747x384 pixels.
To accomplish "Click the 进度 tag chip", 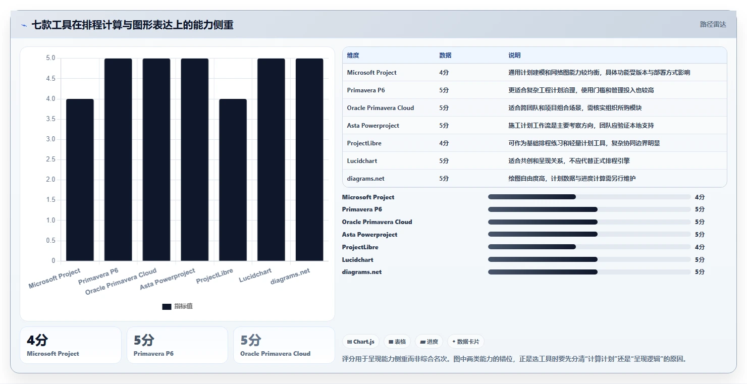I will pos(429,342).
